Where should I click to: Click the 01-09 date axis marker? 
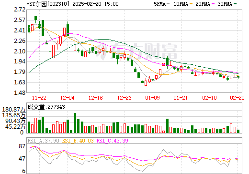click(152, 98)
